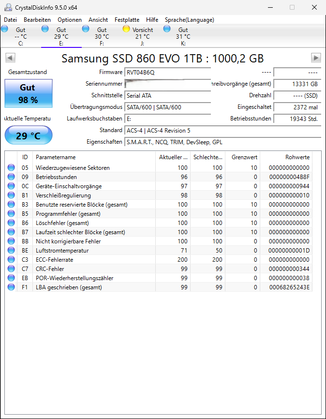
Task: Select drive C: tab
Action: 21,36
